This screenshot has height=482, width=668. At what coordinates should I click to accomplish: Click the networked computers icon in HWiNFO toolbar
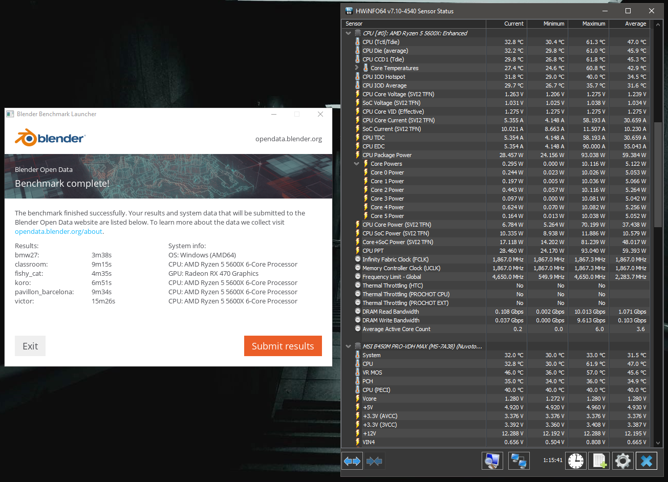point(519,461)
